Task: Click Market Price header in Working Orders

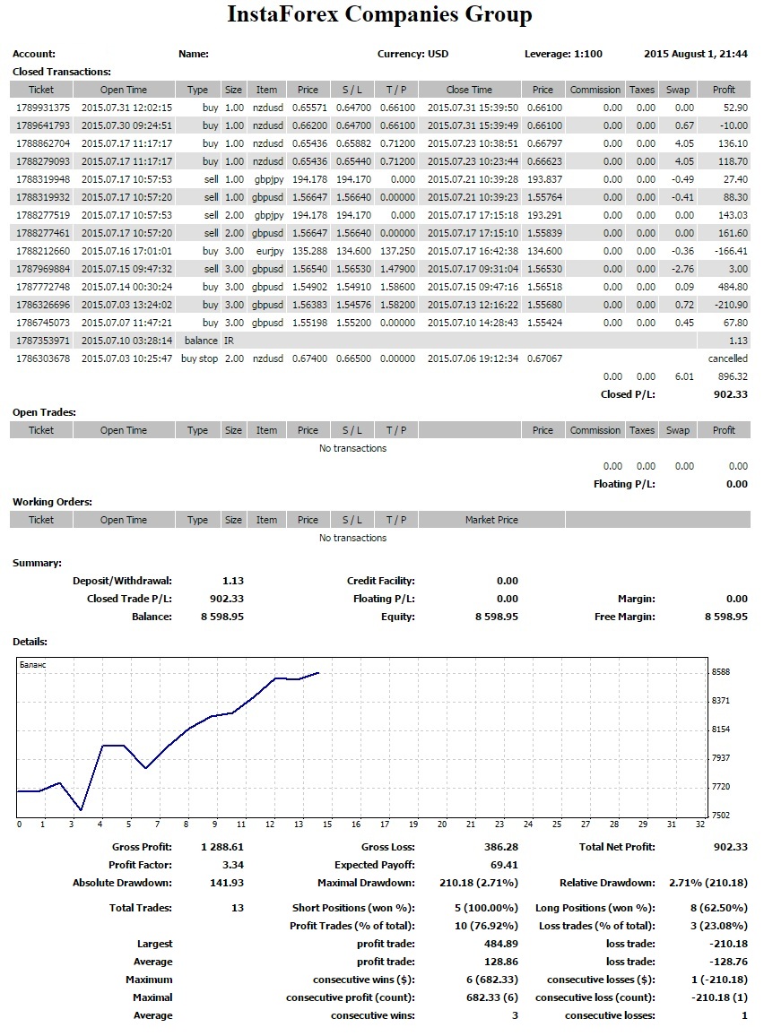Action: coord(491,520)
